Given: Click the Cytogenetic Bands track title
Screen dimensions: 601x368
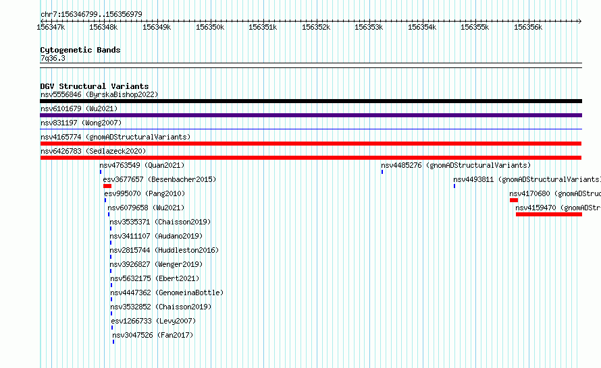Looking at the screenshot, I should point(80,50).
